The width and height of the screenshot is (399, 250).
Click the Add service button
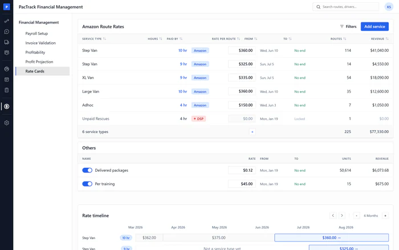[374, 26]
